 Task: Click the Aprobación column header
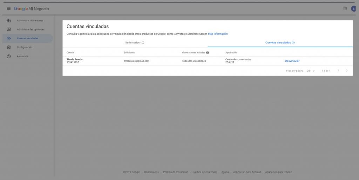[231, 53]
